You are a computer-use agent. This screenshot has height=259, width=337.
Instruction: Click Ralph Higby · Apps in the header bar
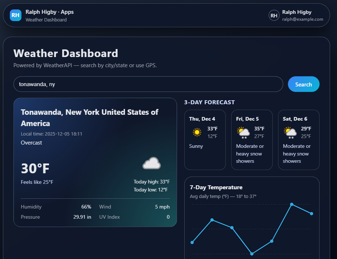(x=49, y=12)
